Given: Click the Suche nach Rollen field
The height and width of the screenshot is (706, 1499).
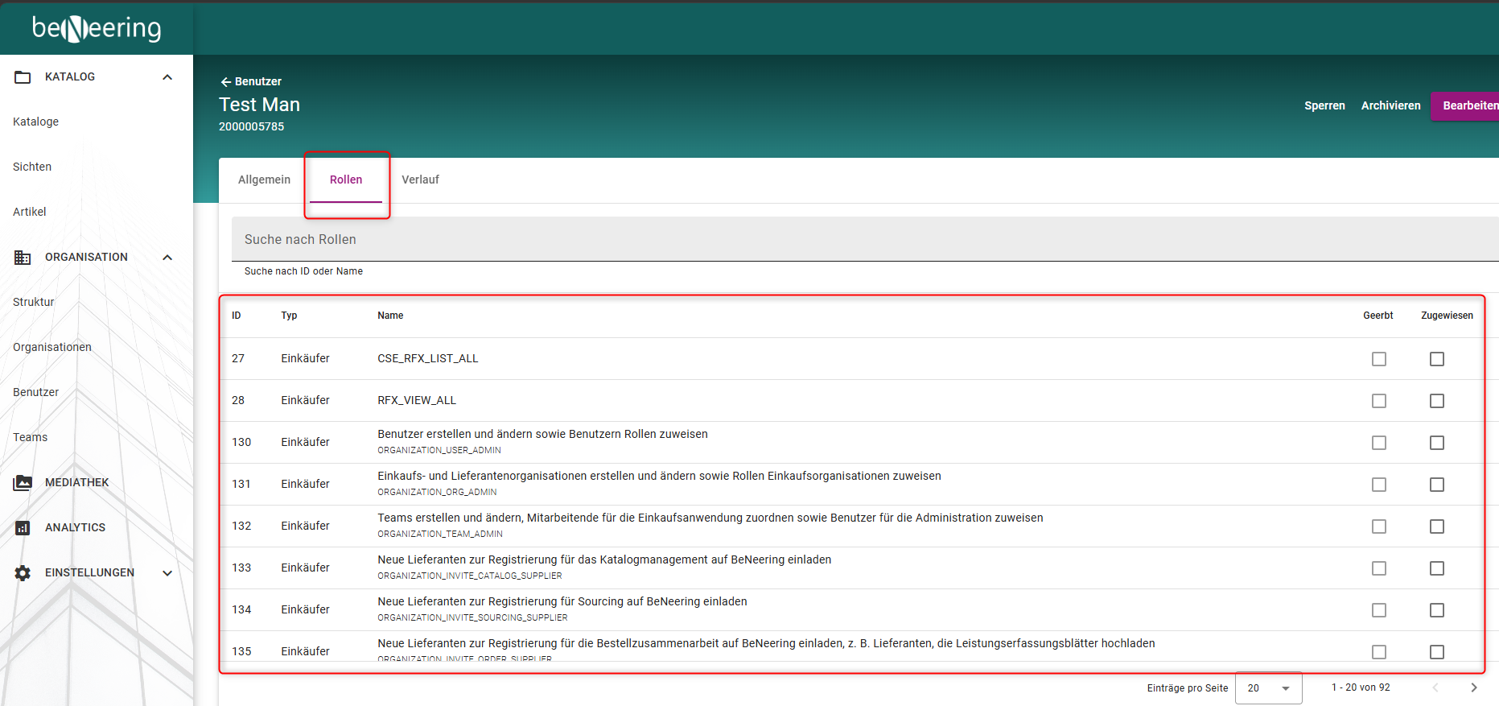Looking at the screenshot, I should 865,239.
